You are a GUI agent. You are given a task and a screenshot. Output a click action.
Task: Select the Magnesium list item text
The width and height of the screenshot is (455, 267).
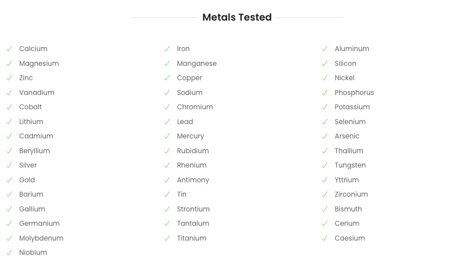coord(39,64)
